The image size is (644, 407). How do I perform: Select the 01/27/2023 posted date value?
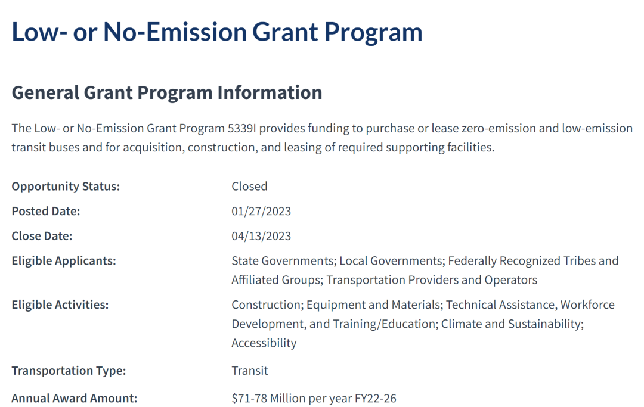click(x=261, y=211)
